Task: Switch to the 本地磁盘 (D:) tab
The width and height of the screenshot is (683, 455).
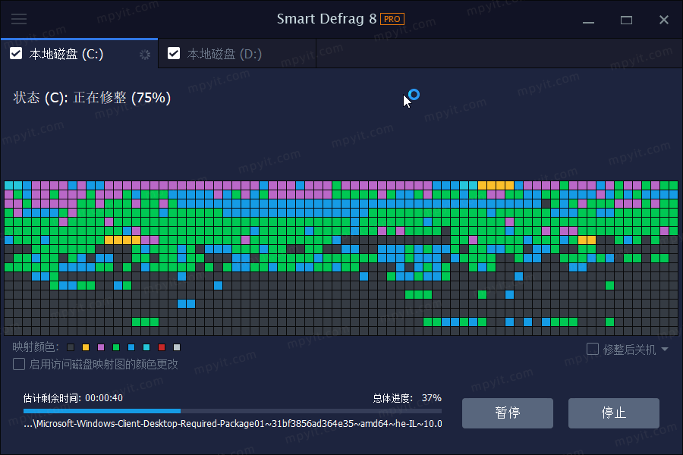Action: click(237, 54)
